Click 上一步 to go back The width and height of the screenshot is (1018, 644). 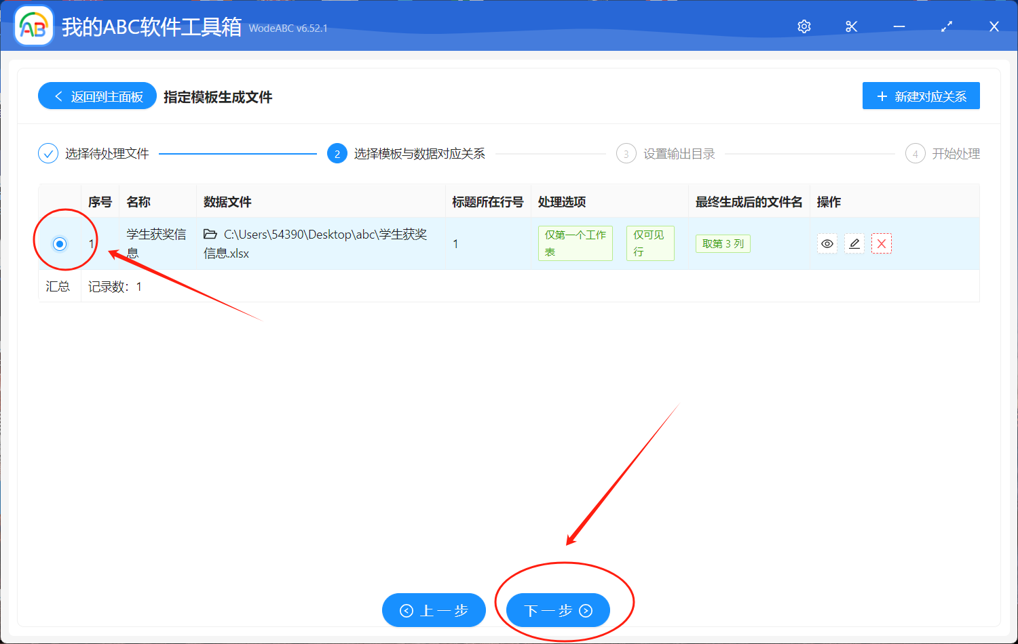click(434, 610)
